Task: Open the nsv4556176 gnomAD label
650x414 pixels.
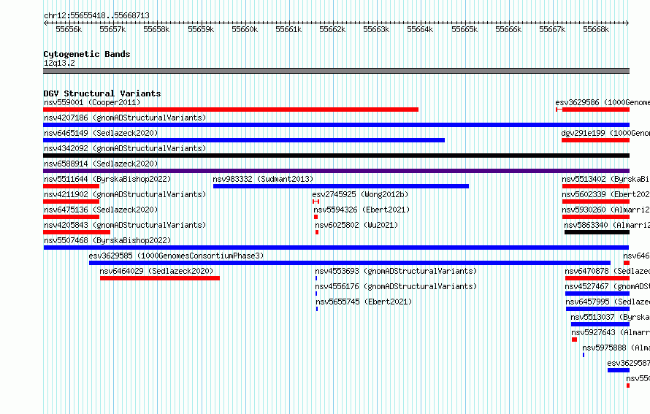Action: click(x=396, y=287)
